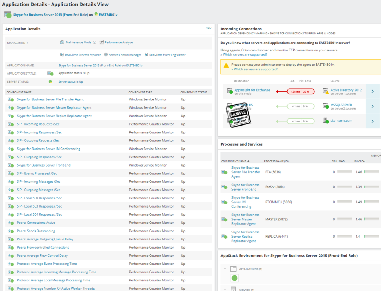This screenshot has height=291, width=381.
Task: Click the process icon for REPLICA (6444) row
Action: (x=224, y=237)
